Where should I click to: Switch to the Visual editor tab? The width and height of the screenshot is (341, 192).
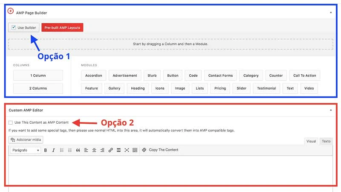[x=311, y=141]
